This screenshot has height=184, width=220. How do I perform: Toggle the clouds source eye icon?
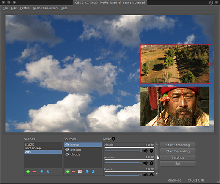click(67, 154)
